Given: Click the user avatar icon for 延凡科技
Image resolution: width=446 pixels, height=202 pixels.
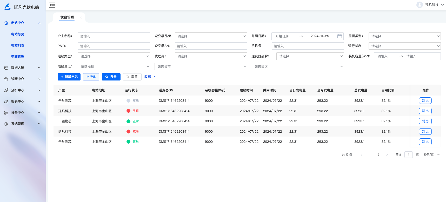Looking at the screenshot, I should point(419,5).
